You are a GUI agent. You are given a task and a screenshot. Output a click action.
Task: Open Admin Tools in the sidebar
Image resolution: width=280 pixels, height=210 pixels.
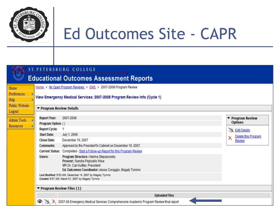[x=18, y=120]
